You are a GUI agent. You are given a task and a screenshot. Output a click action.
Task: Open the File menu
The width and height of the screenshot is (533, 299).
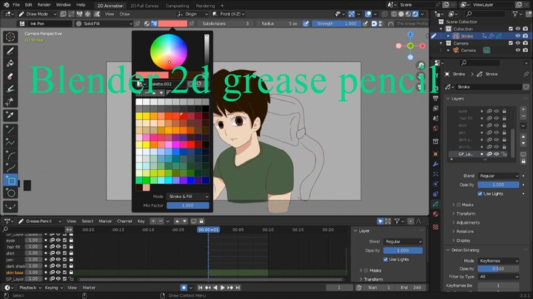click(x=16, y=5)
